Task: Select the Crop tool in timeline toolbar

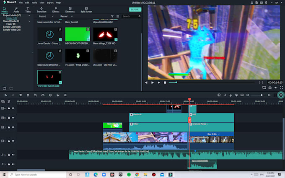Action: (x=36, y=95)
